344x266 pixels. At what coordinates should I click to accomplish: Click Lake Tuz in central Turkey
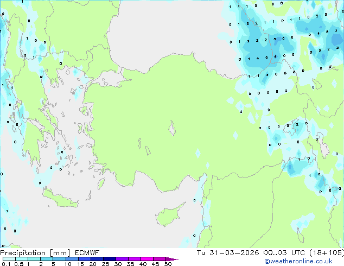coord(172,128)
